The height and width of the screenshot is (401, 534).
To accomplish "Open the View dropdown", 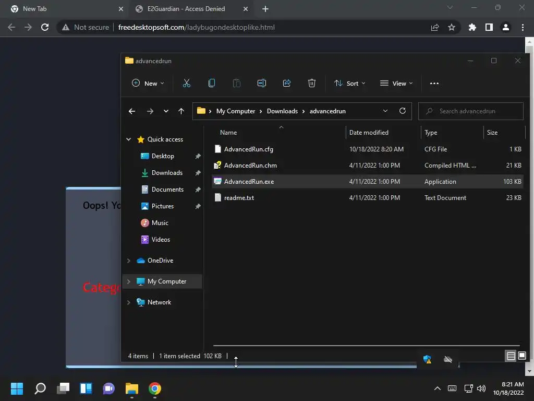I will point(396,83).
